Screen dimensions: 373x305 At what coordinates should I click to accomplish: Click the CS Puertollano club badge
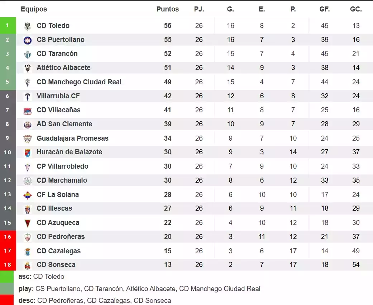point(28,40)
